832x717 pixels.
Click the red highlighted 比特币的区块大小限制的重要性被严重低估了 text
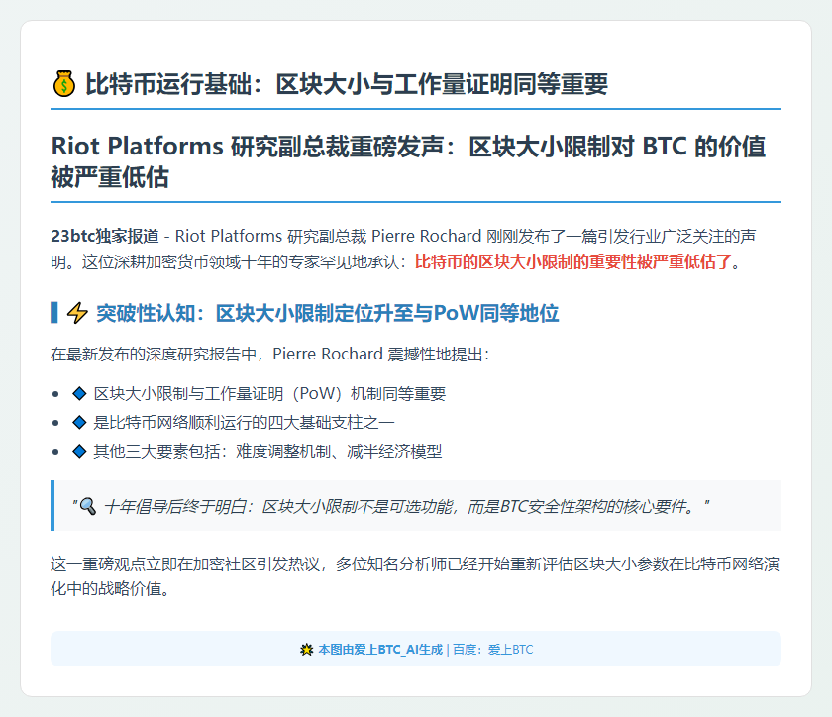pyautogui.click(x=573, y=261)
